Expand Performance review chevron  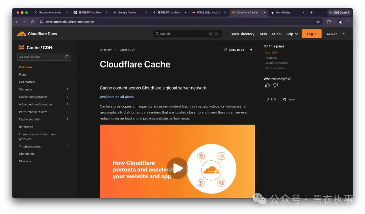point(68,112)
